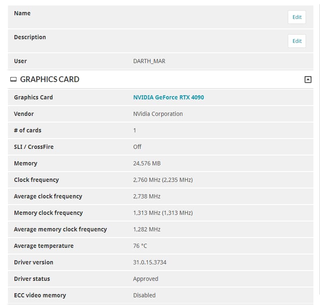Select the ECC video memory value Disabled
Screen dimensions: 320x306
click(x=144, y=295)
